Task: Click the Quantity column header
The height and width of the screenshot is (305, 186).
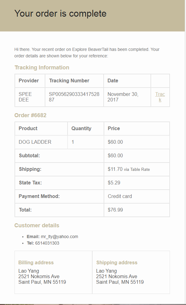Action: coord(81,128)
